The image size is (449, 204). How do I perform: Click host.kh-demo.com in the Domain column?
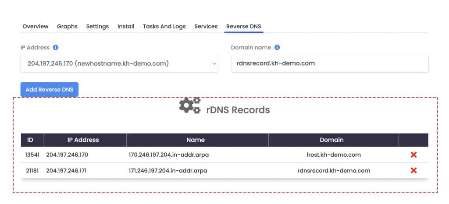334,155
